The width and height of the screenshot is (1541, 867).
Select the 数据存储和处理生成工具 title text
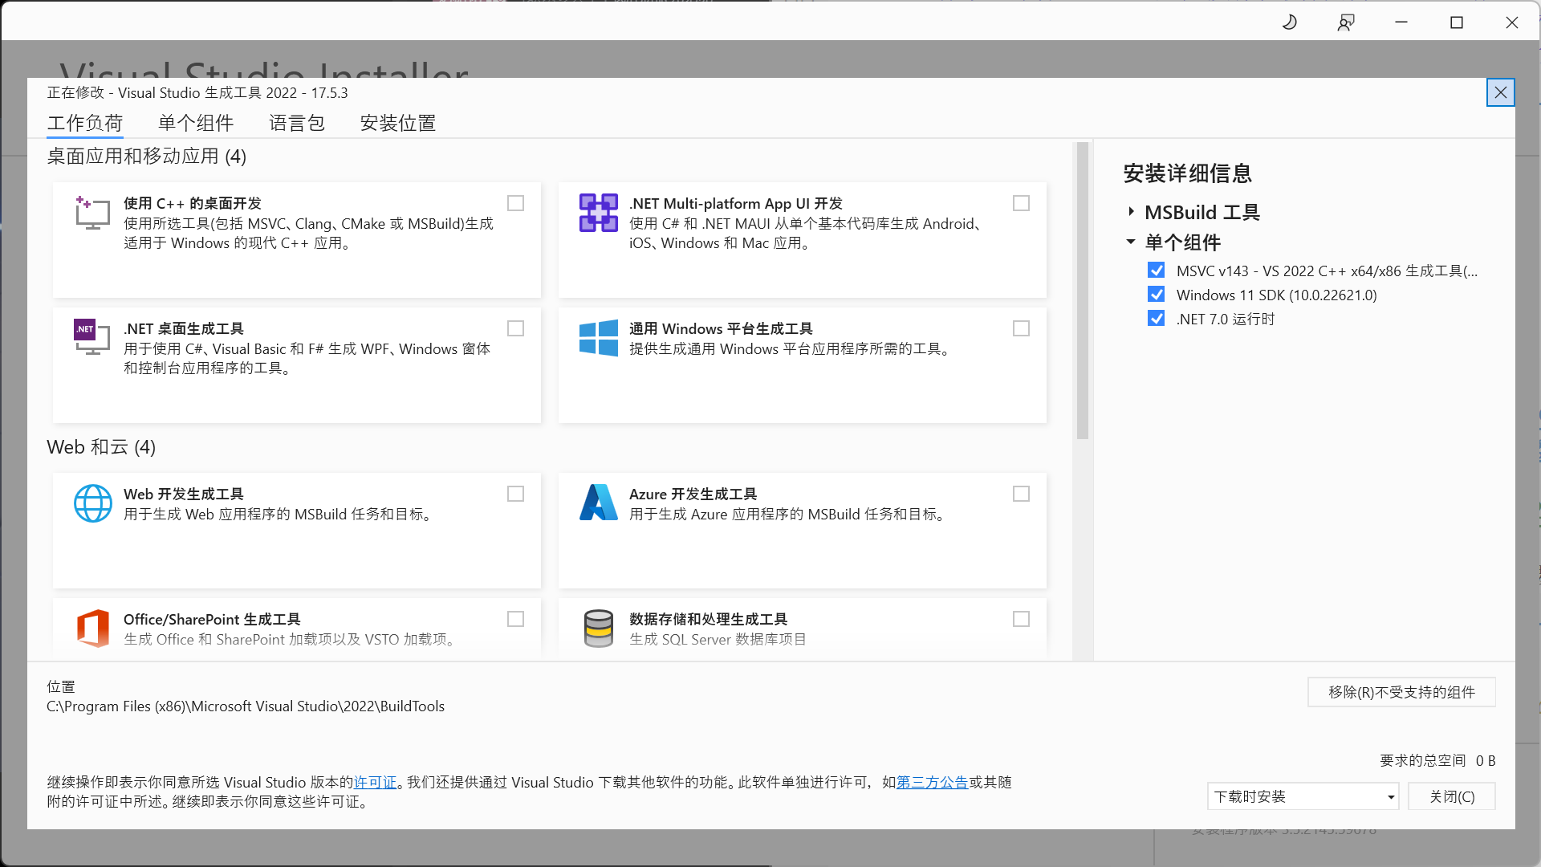[709, 620]
